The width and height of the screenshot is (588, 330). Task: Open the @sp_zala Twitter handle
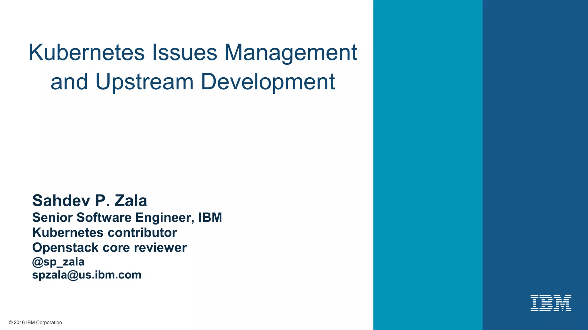pos(58,262)
